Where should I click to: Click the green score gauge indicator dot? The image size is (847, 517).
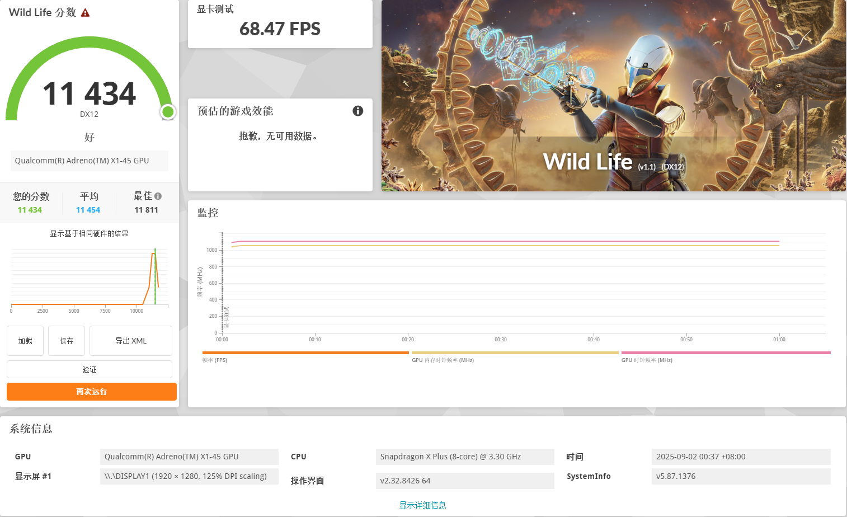click(x=168, y=112)
